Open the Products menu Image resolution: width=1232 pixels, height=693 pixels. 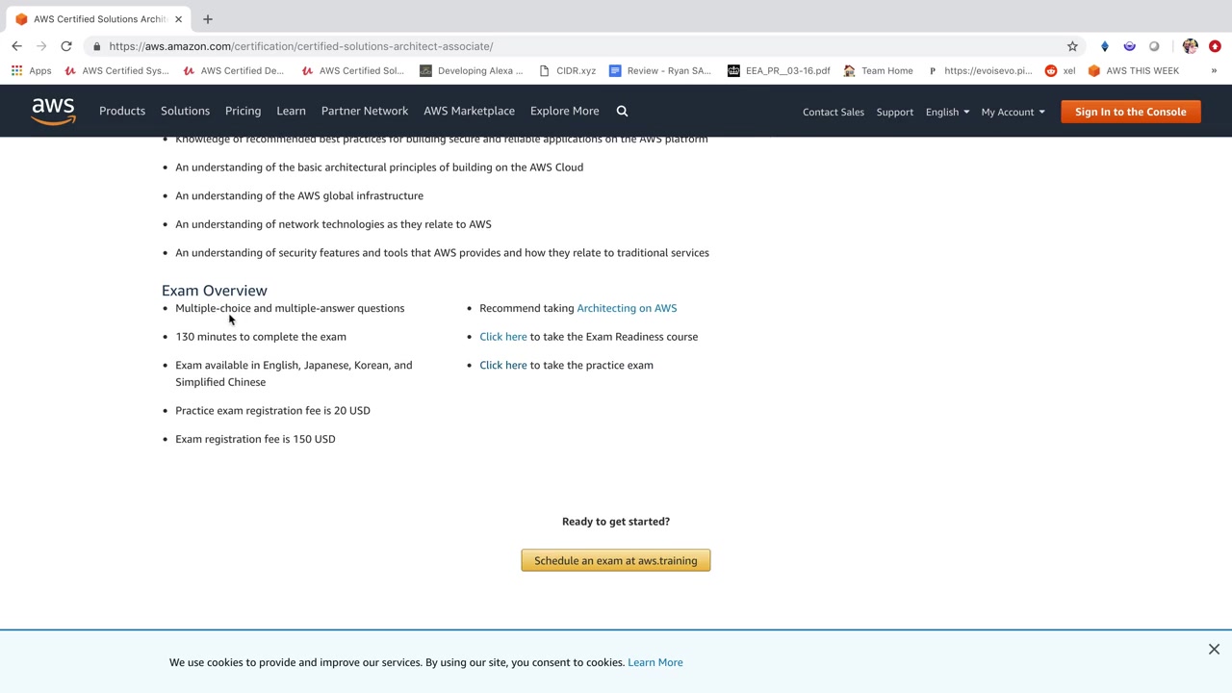[122, 111]
